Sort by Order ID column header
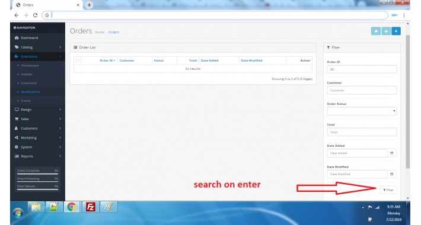421x225 pixels. 107,60
